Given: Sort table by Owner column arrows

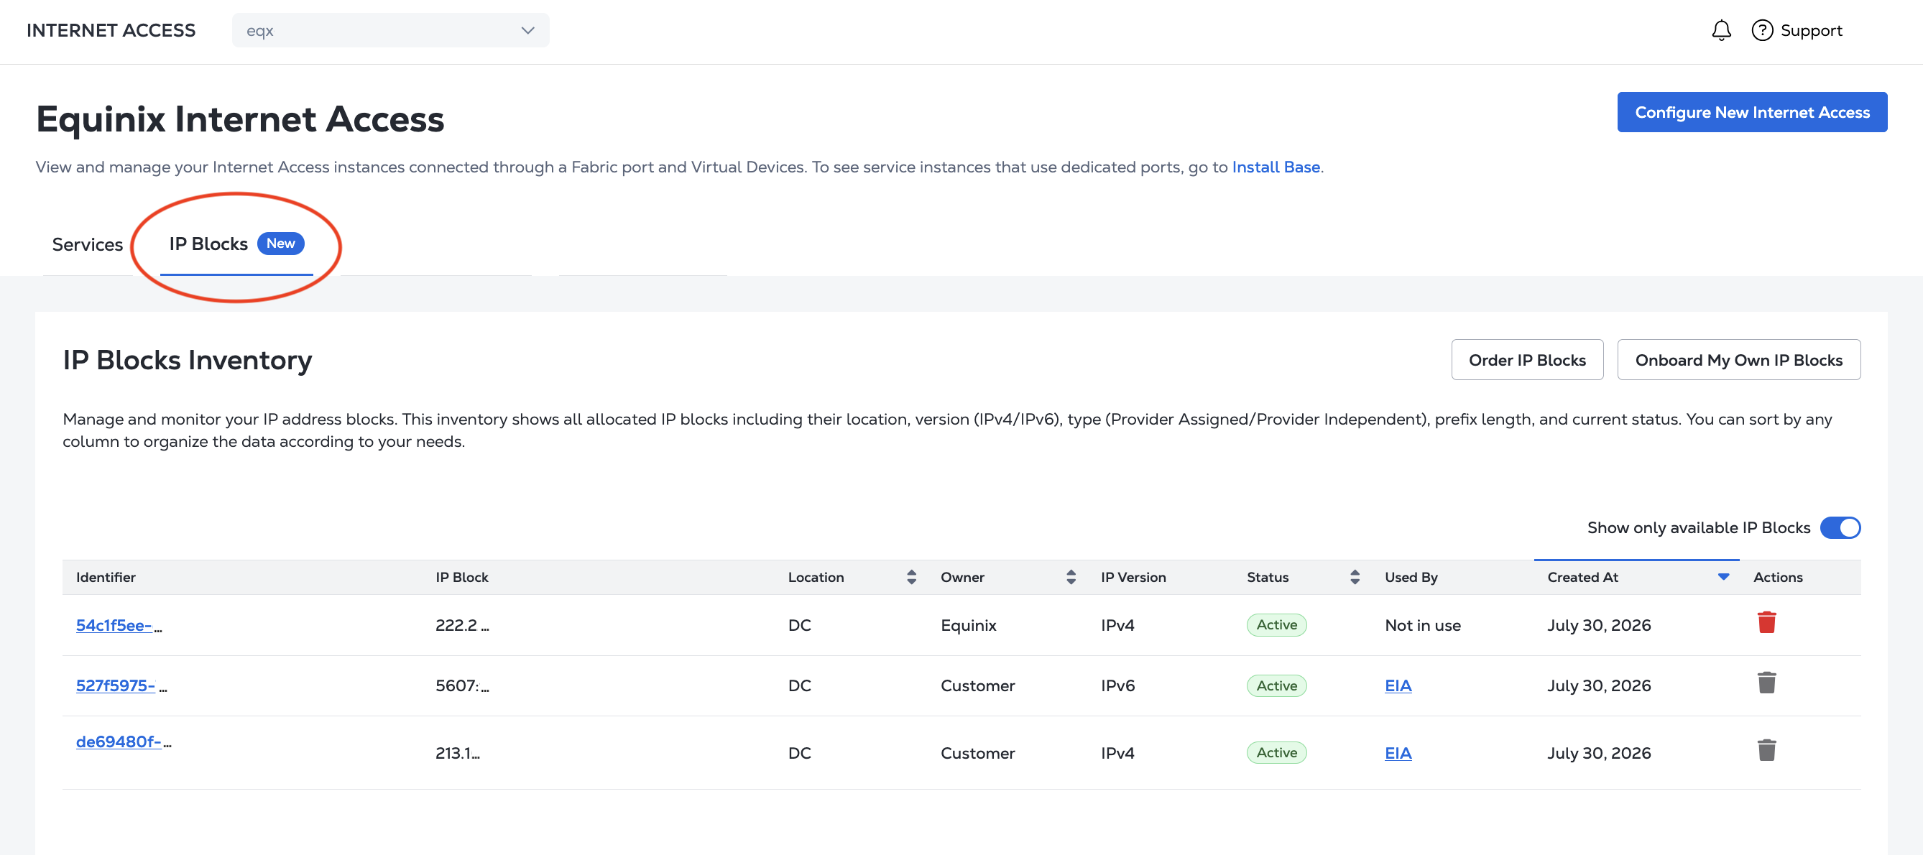Looking at the screenshot, I should 1071,577.
